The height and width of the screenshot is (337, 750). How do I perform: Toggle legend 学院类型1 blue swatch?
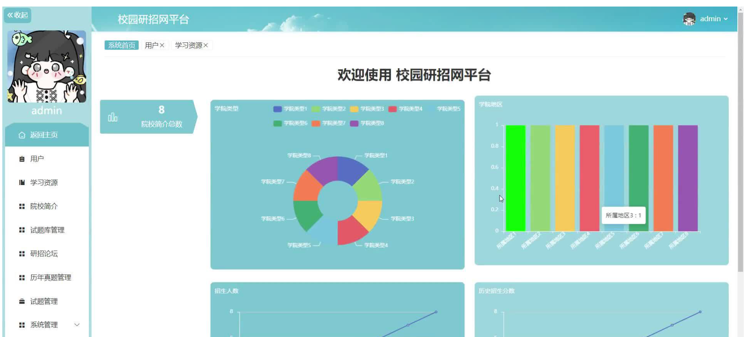click(277, 109)
